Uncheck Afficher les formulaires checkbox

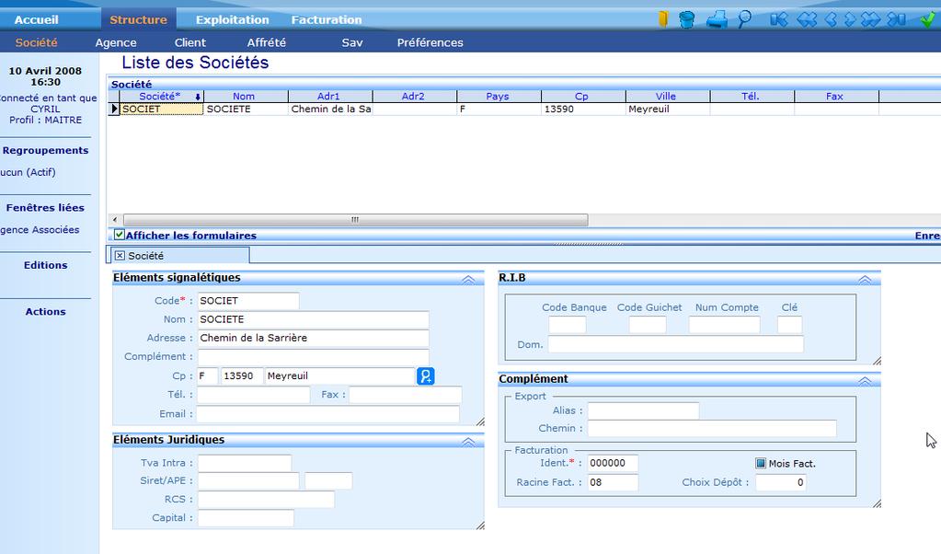(120, 235)
